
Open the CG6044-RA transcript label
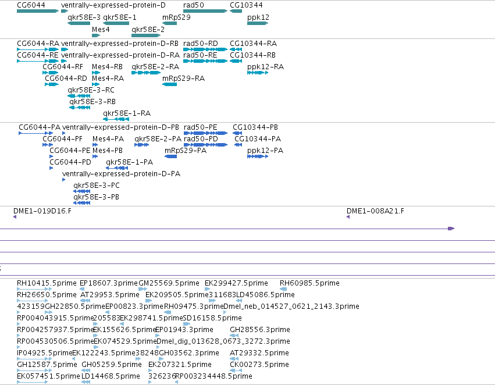[38, 43]
